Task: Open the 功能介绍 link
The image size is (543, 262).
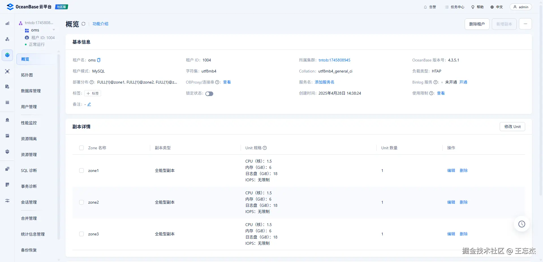Action: point(100,24)
